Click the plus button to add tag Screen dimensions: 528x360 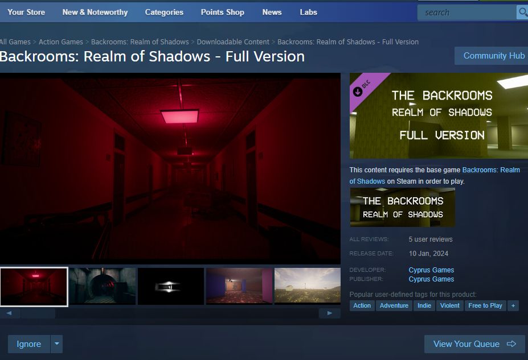pyautogui.click(x=513, y=305)
